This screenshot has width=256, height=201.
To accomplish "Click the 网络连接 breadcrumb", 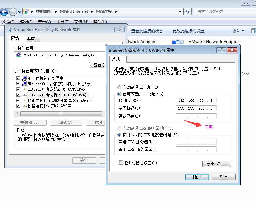I will pos(104,11).
